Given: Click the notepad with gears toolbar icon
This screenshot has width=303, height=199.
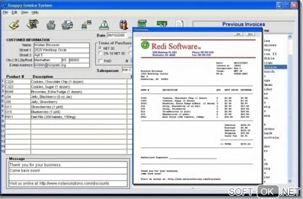Looking at the screenshot, I should pos(32,24).
